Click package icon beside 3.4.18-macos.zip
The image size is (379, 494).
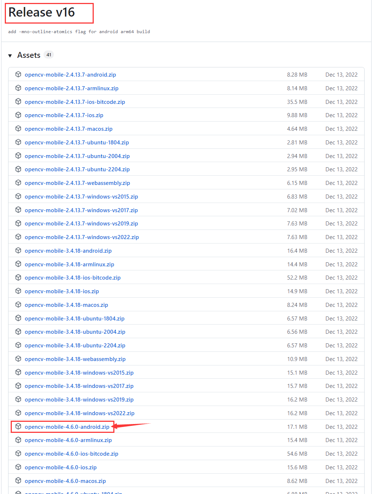18,305
